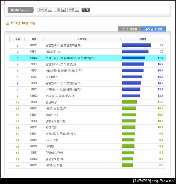Click the 검색 search button
Screen dimensions: 176x184
(x=86, y=10)
